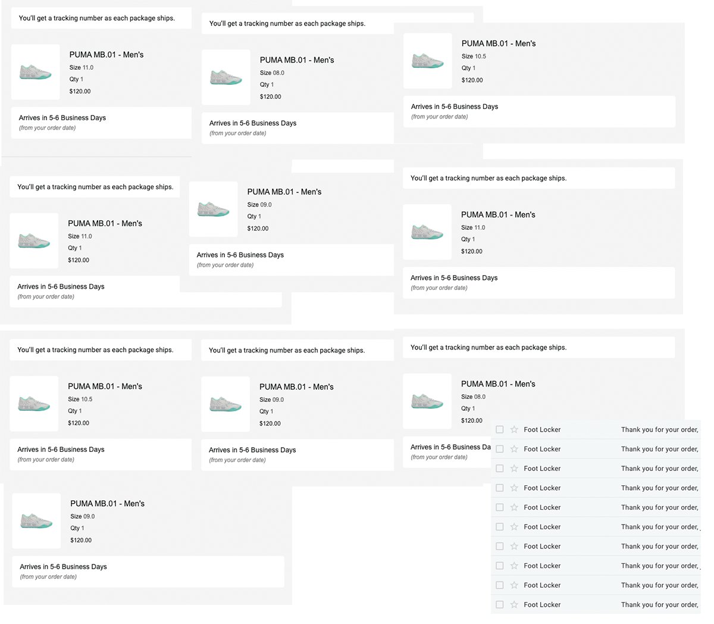The height and width of the screenshot is (624, 714).
Task: Click shoe thumbnail on Size 09.0 card under tracking note
Action: click(226, 404)
